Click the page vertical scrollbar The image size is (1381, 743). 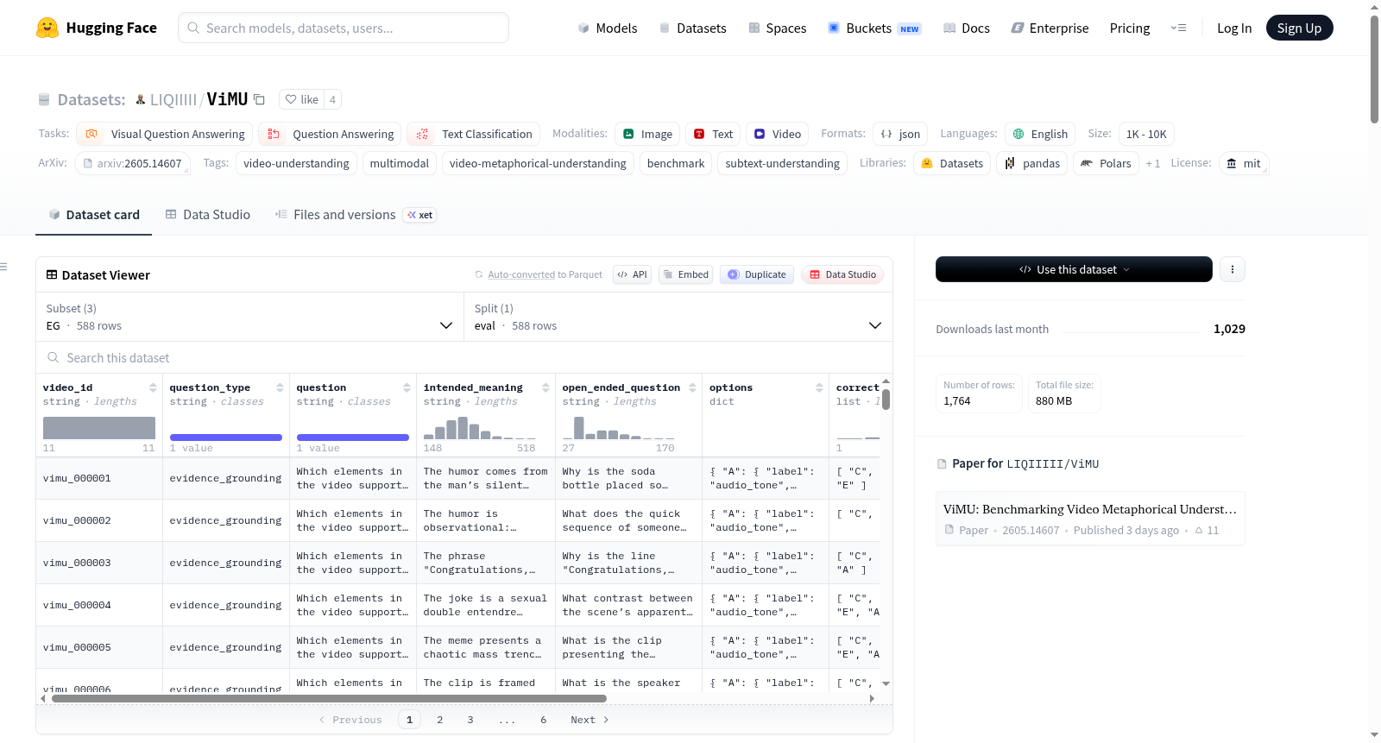(1374, 69)
